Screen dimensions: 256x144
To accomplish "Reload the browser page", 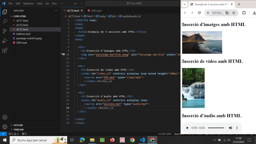I will (x=199, y=13).
